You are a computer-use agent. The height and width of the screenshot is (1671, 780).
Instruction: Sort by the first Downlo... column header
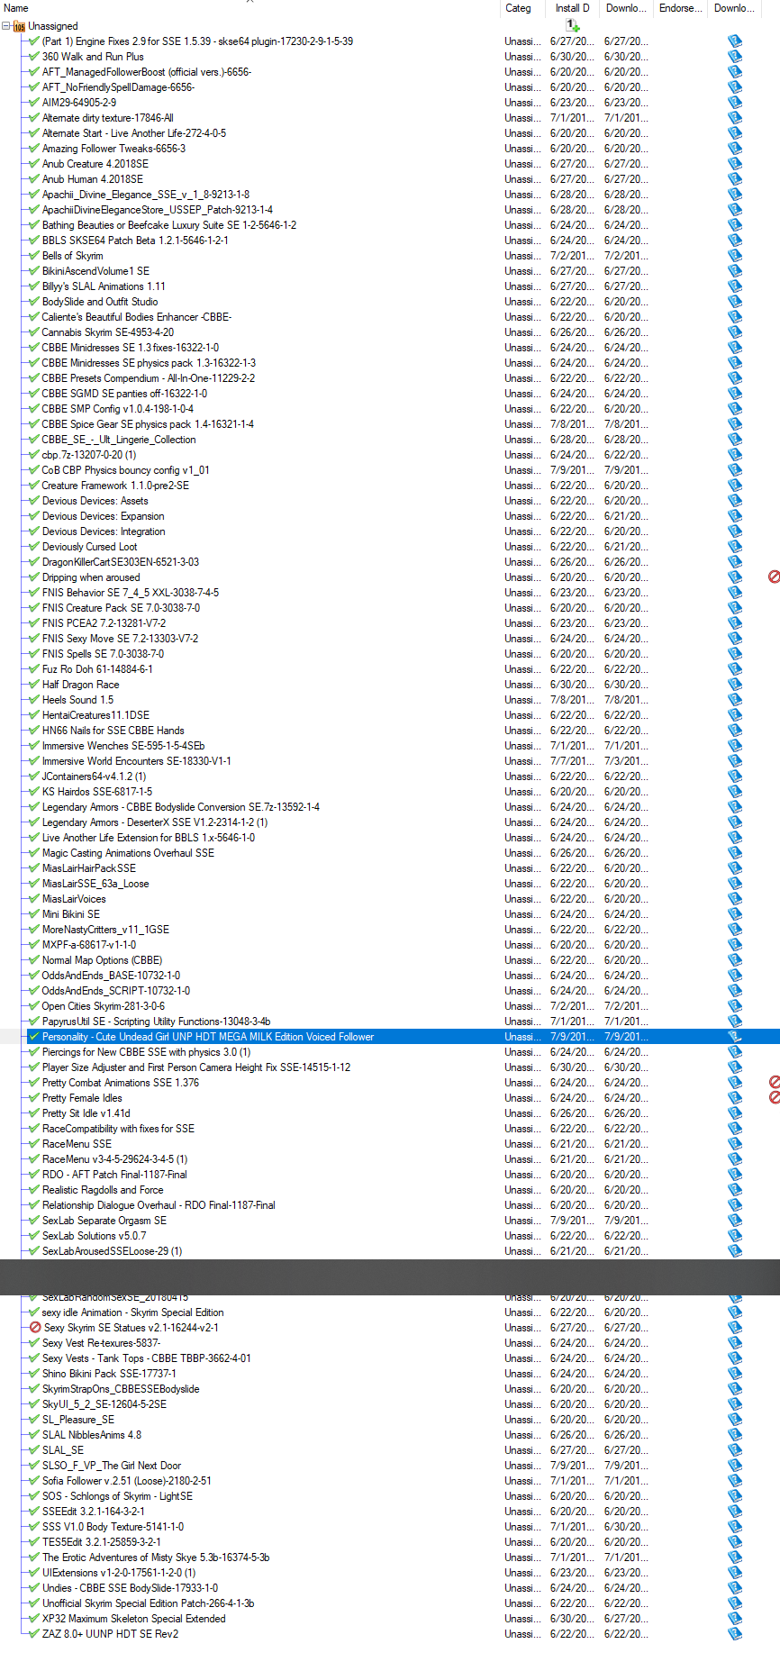pyautogui.click(x=626, y=8)
